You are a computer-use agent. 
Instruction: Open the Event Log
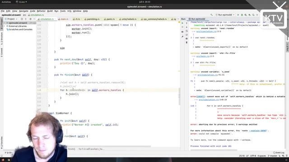pos(279,153)
